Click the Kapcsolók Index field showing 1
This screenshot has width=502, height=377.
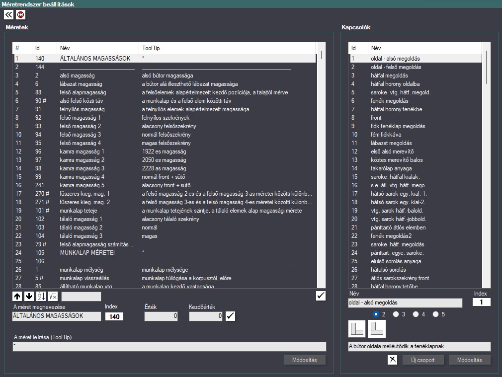tap(482, 302)
